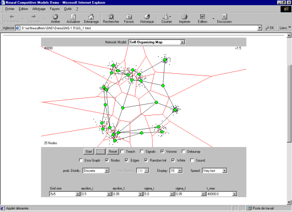The width and height of the screenshot is (292, 212).
Task: Open the Favoris toolbar icon
Action: 129,17
